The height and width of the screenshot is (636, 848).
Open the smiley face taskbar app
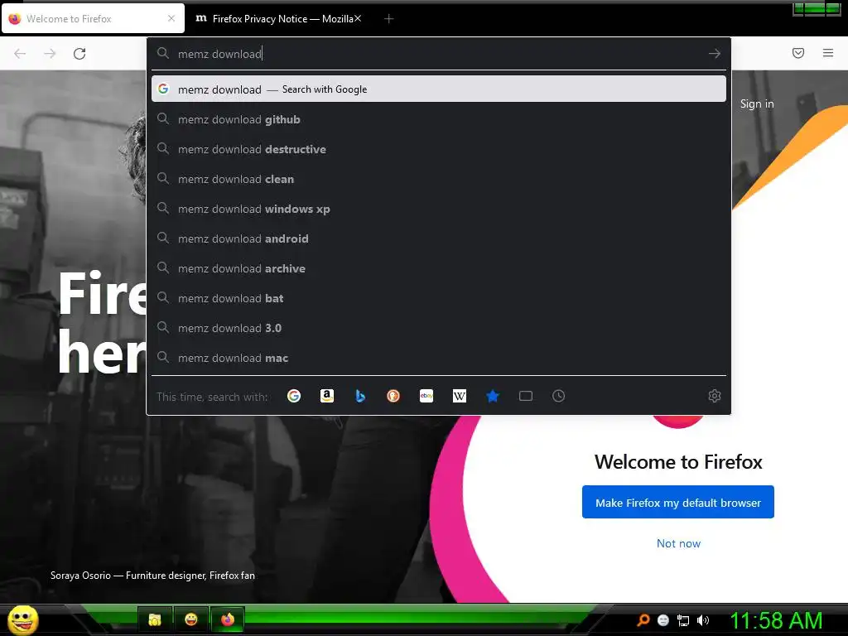click(191, 619)
